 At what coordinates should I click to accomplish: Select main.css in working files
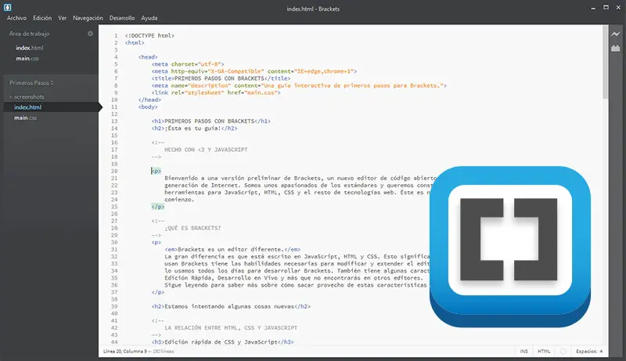tap(27, 58)
